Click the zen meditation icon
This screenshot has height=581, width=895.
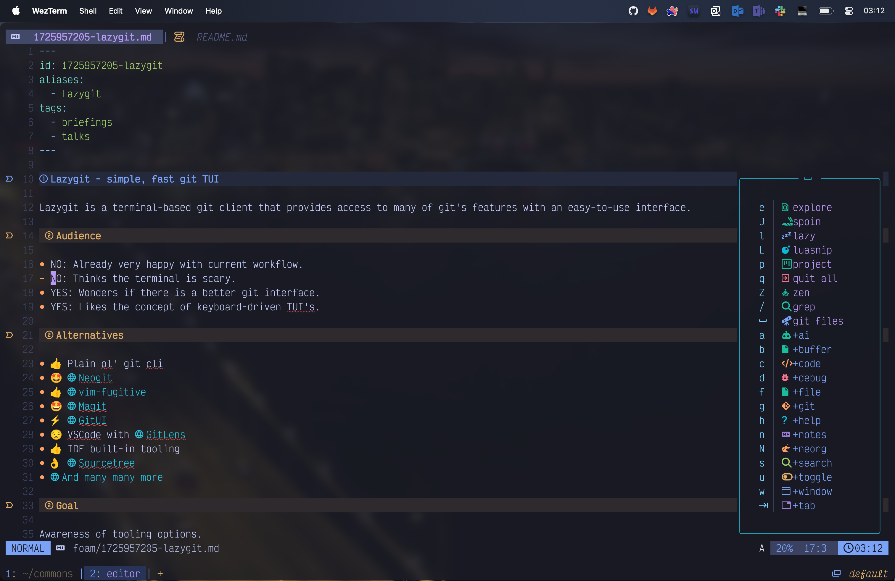point(785,293)
